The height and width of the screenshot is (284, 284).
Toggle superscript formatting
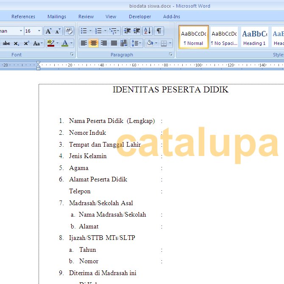pyautogui.click(x=26, y=43)
